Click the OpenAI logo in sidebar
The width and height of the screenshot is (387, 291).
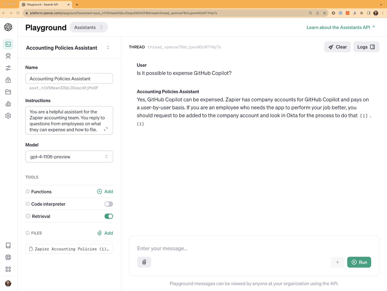coord(8,27)
